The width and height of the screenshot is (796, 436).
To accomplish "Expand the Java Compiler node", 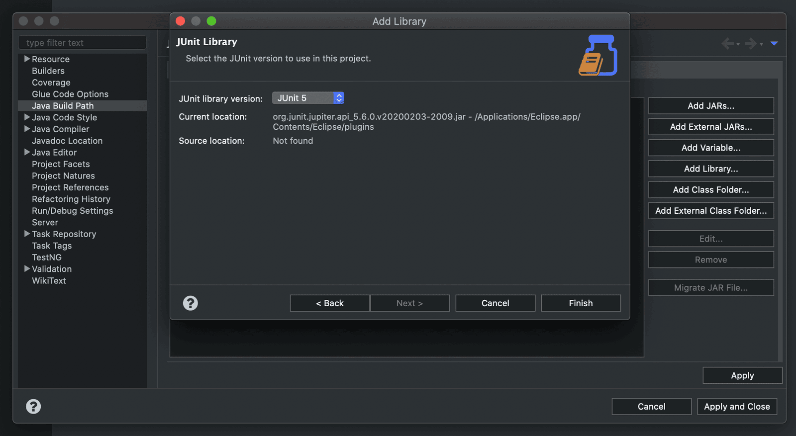I will tap(27, 129).
